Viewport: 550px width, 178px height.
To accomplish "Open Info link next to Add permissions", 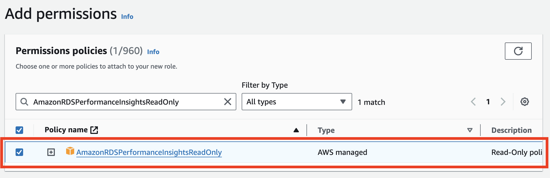I will coord(127,17).
